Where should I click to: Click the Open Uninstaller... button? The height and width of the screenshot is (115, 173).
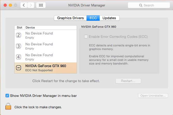(x=153, y=96)
